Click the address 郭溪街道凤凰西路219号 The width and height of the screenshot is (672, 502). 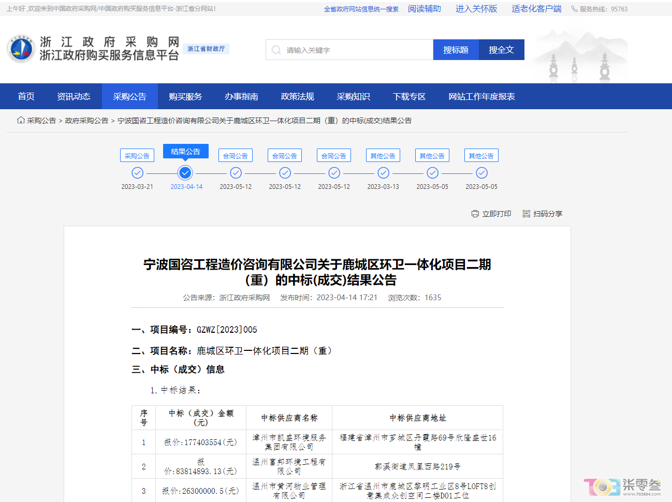(417, 467)
